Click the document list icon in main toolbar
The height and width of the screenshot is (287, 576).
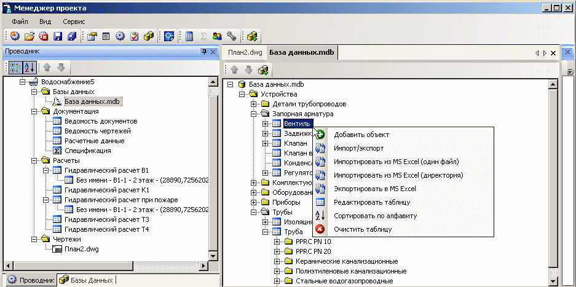tap(106, 36)
